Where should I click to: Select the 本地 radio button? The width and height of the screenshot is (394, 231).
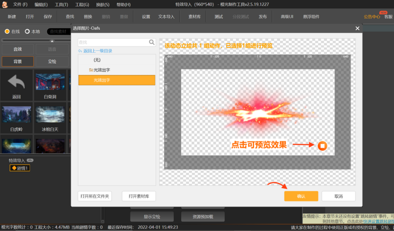[x=28, y=31]
